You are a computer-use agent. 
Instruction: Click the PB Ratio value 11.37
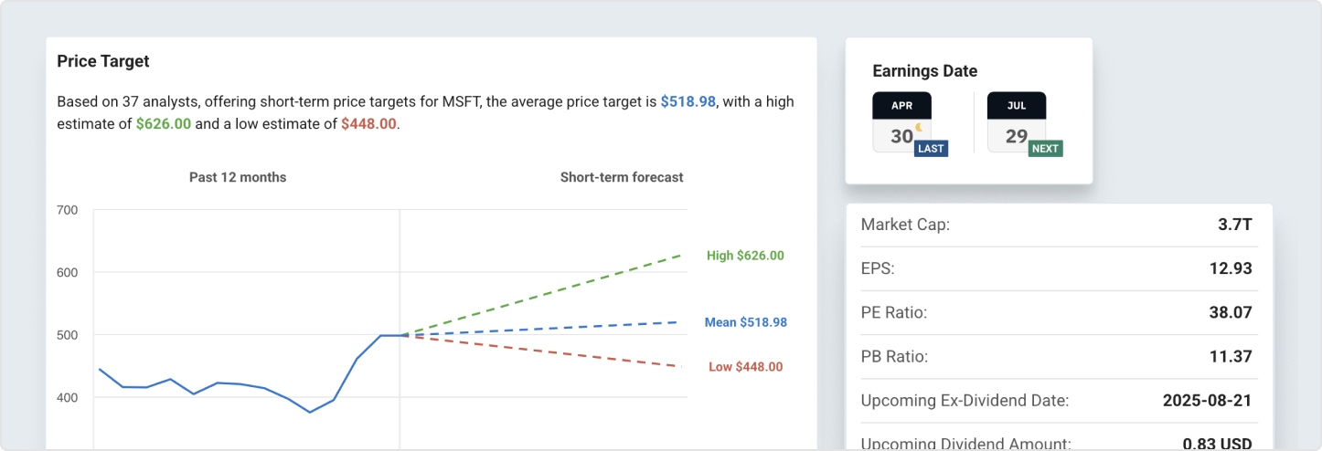(x=1230, y=356)
